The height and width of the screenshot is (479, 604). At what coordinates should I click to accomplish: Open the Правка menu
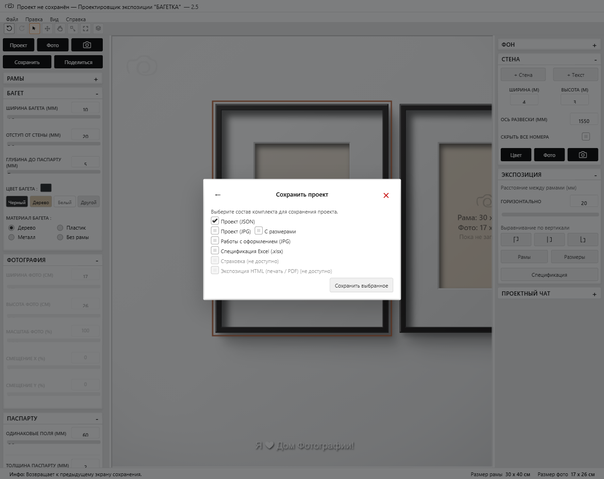click(x=34, y=19)
